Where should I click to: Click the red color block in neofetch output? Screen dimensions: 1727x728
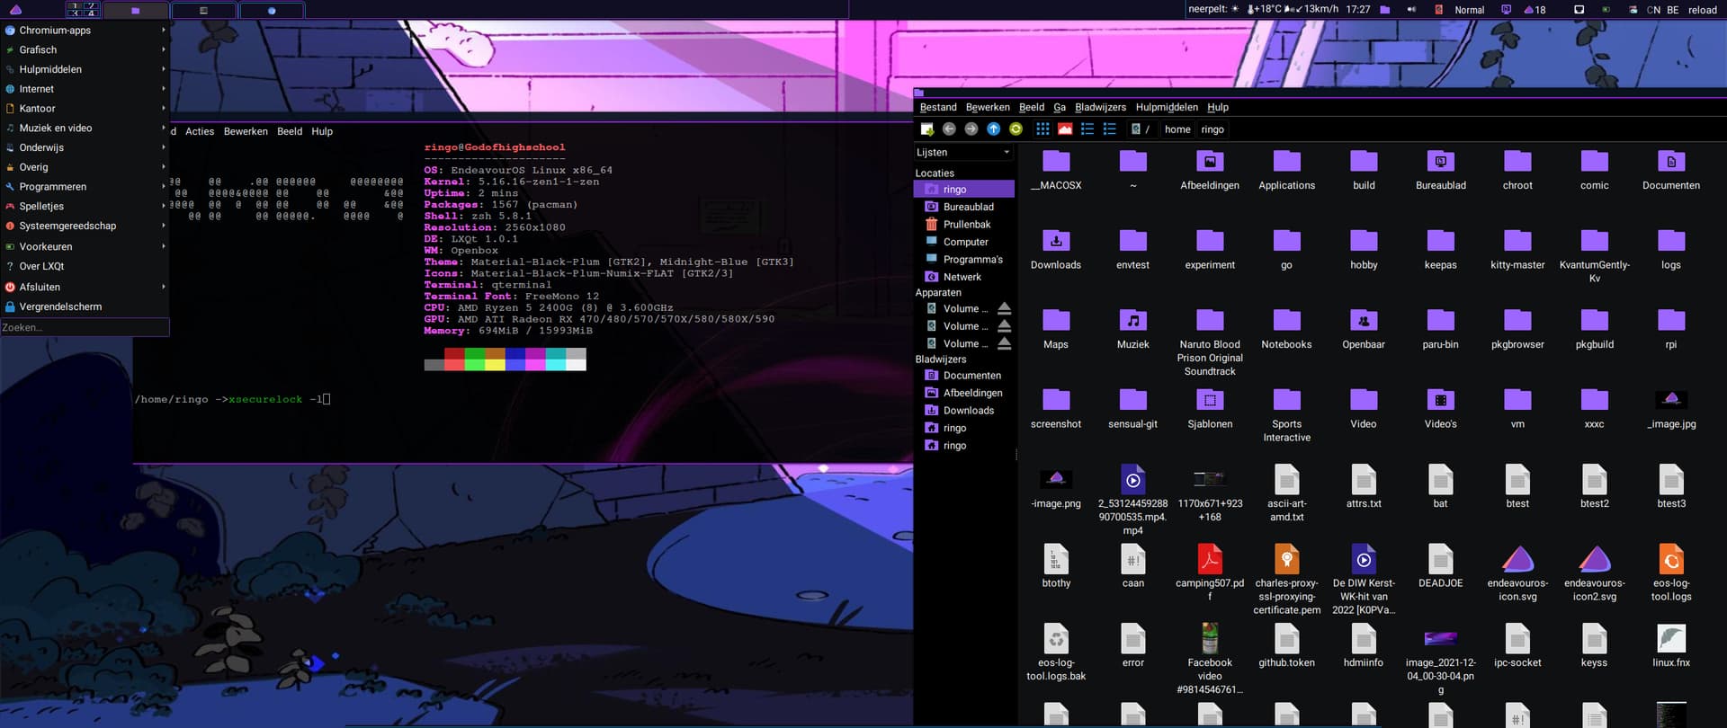(x=454, y=360)
